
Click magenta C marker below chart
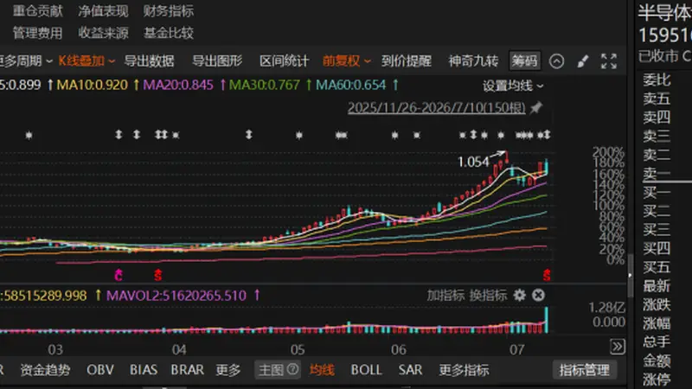(x=119, y=276)
